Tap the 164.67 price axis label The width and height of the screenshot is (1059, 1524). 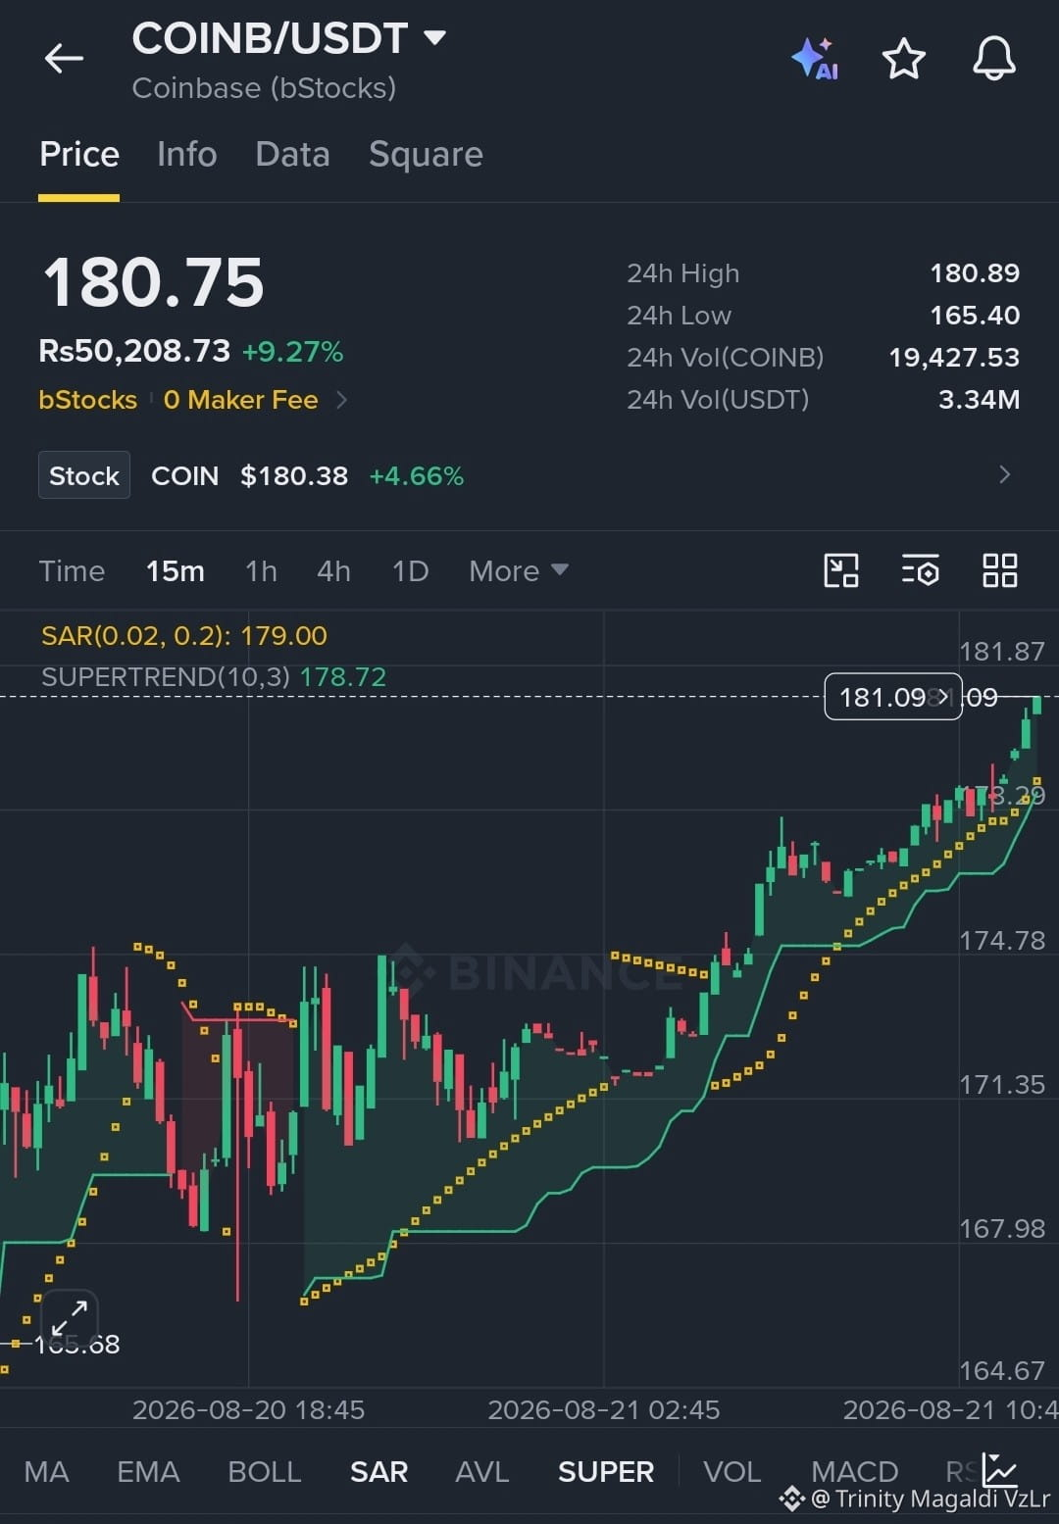point(1002,1370)
